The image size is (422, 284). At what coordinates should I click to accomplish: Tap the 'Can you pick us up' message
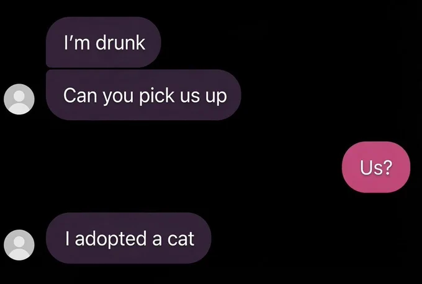143,95
